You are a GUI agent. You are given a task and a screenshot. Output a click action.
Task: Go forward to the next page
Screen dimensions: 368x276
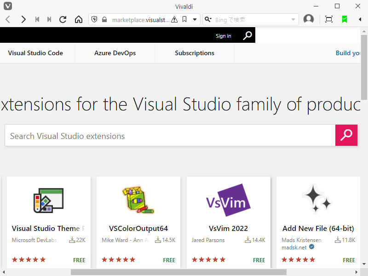pos(23,19)
